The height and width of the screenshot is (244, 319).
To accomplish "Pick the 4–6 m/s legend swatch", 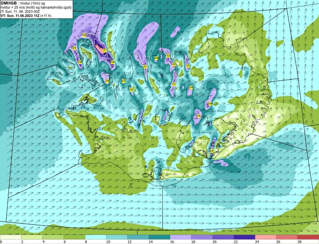I will click(x=53, y=237).
